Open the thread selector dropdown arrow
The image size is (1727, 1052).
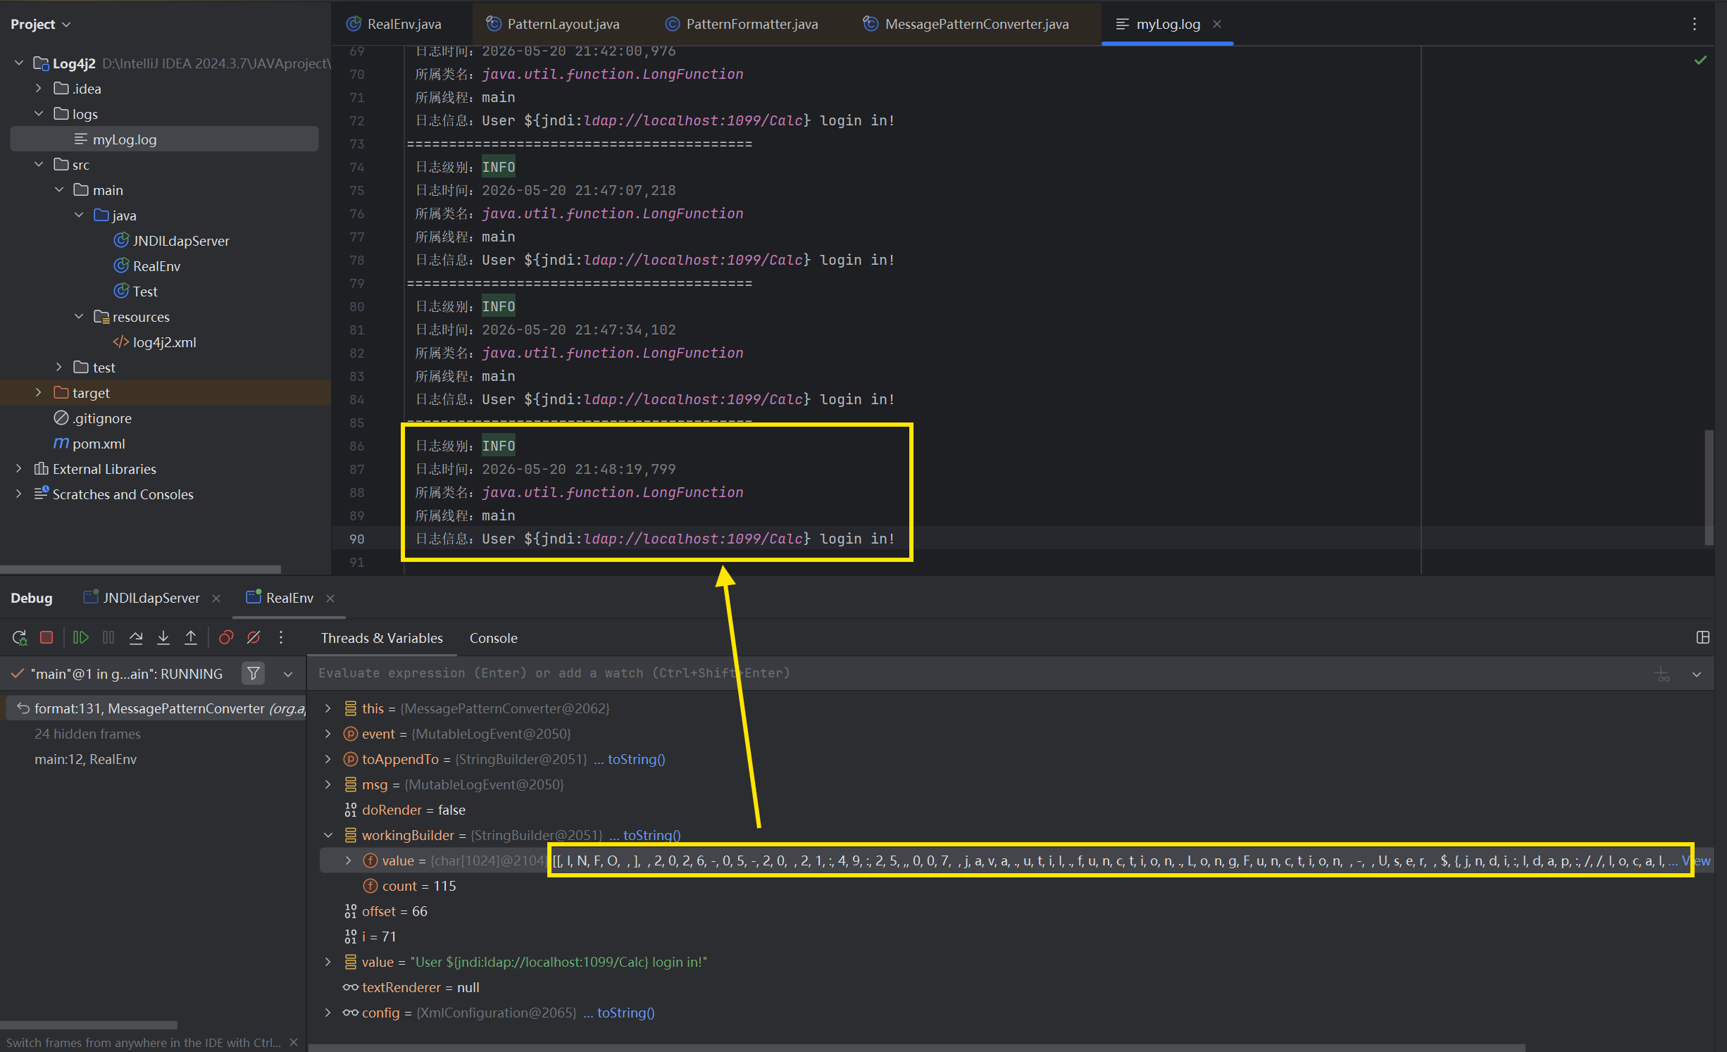288,674
